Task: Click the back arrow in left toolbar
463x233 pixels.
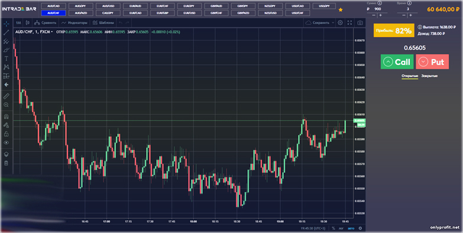Action: pyautogui.click(x=6, y=85)
